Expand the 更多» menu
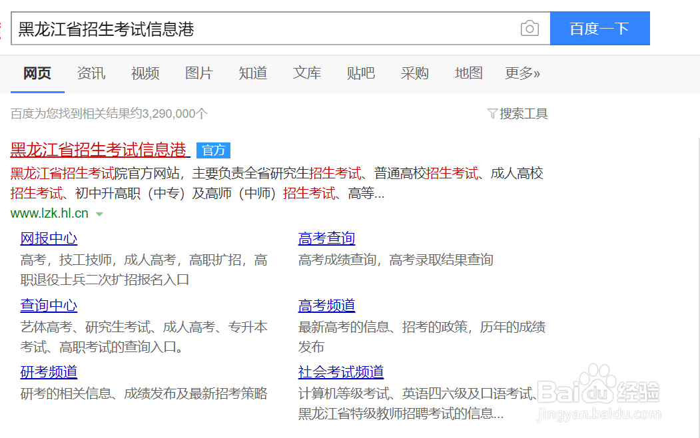 [x=522, y=73]
